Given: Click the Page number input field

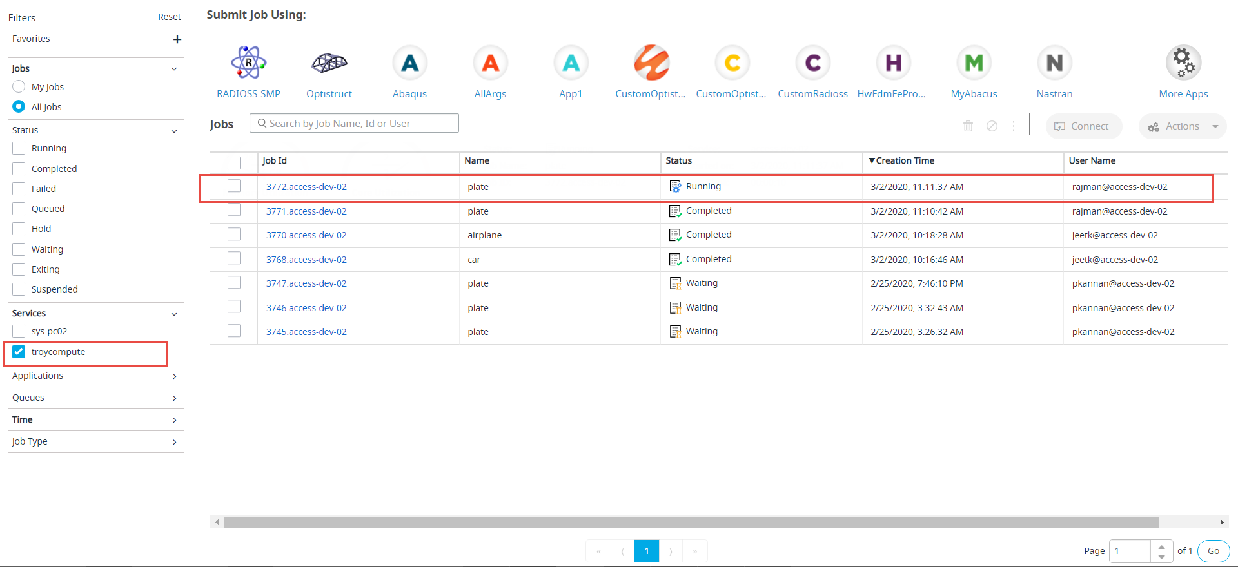Looking at the screenshot, I should tap(1130, 551).
